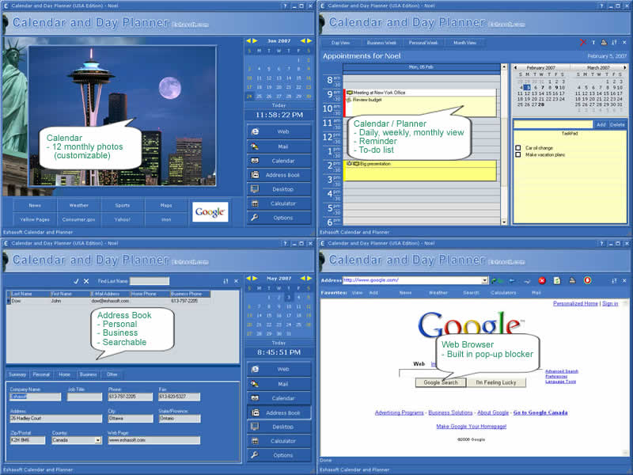Screen dimensions: 633x475
Task: Expand the Country dropdown showing Canada
Action: point(98,440)
